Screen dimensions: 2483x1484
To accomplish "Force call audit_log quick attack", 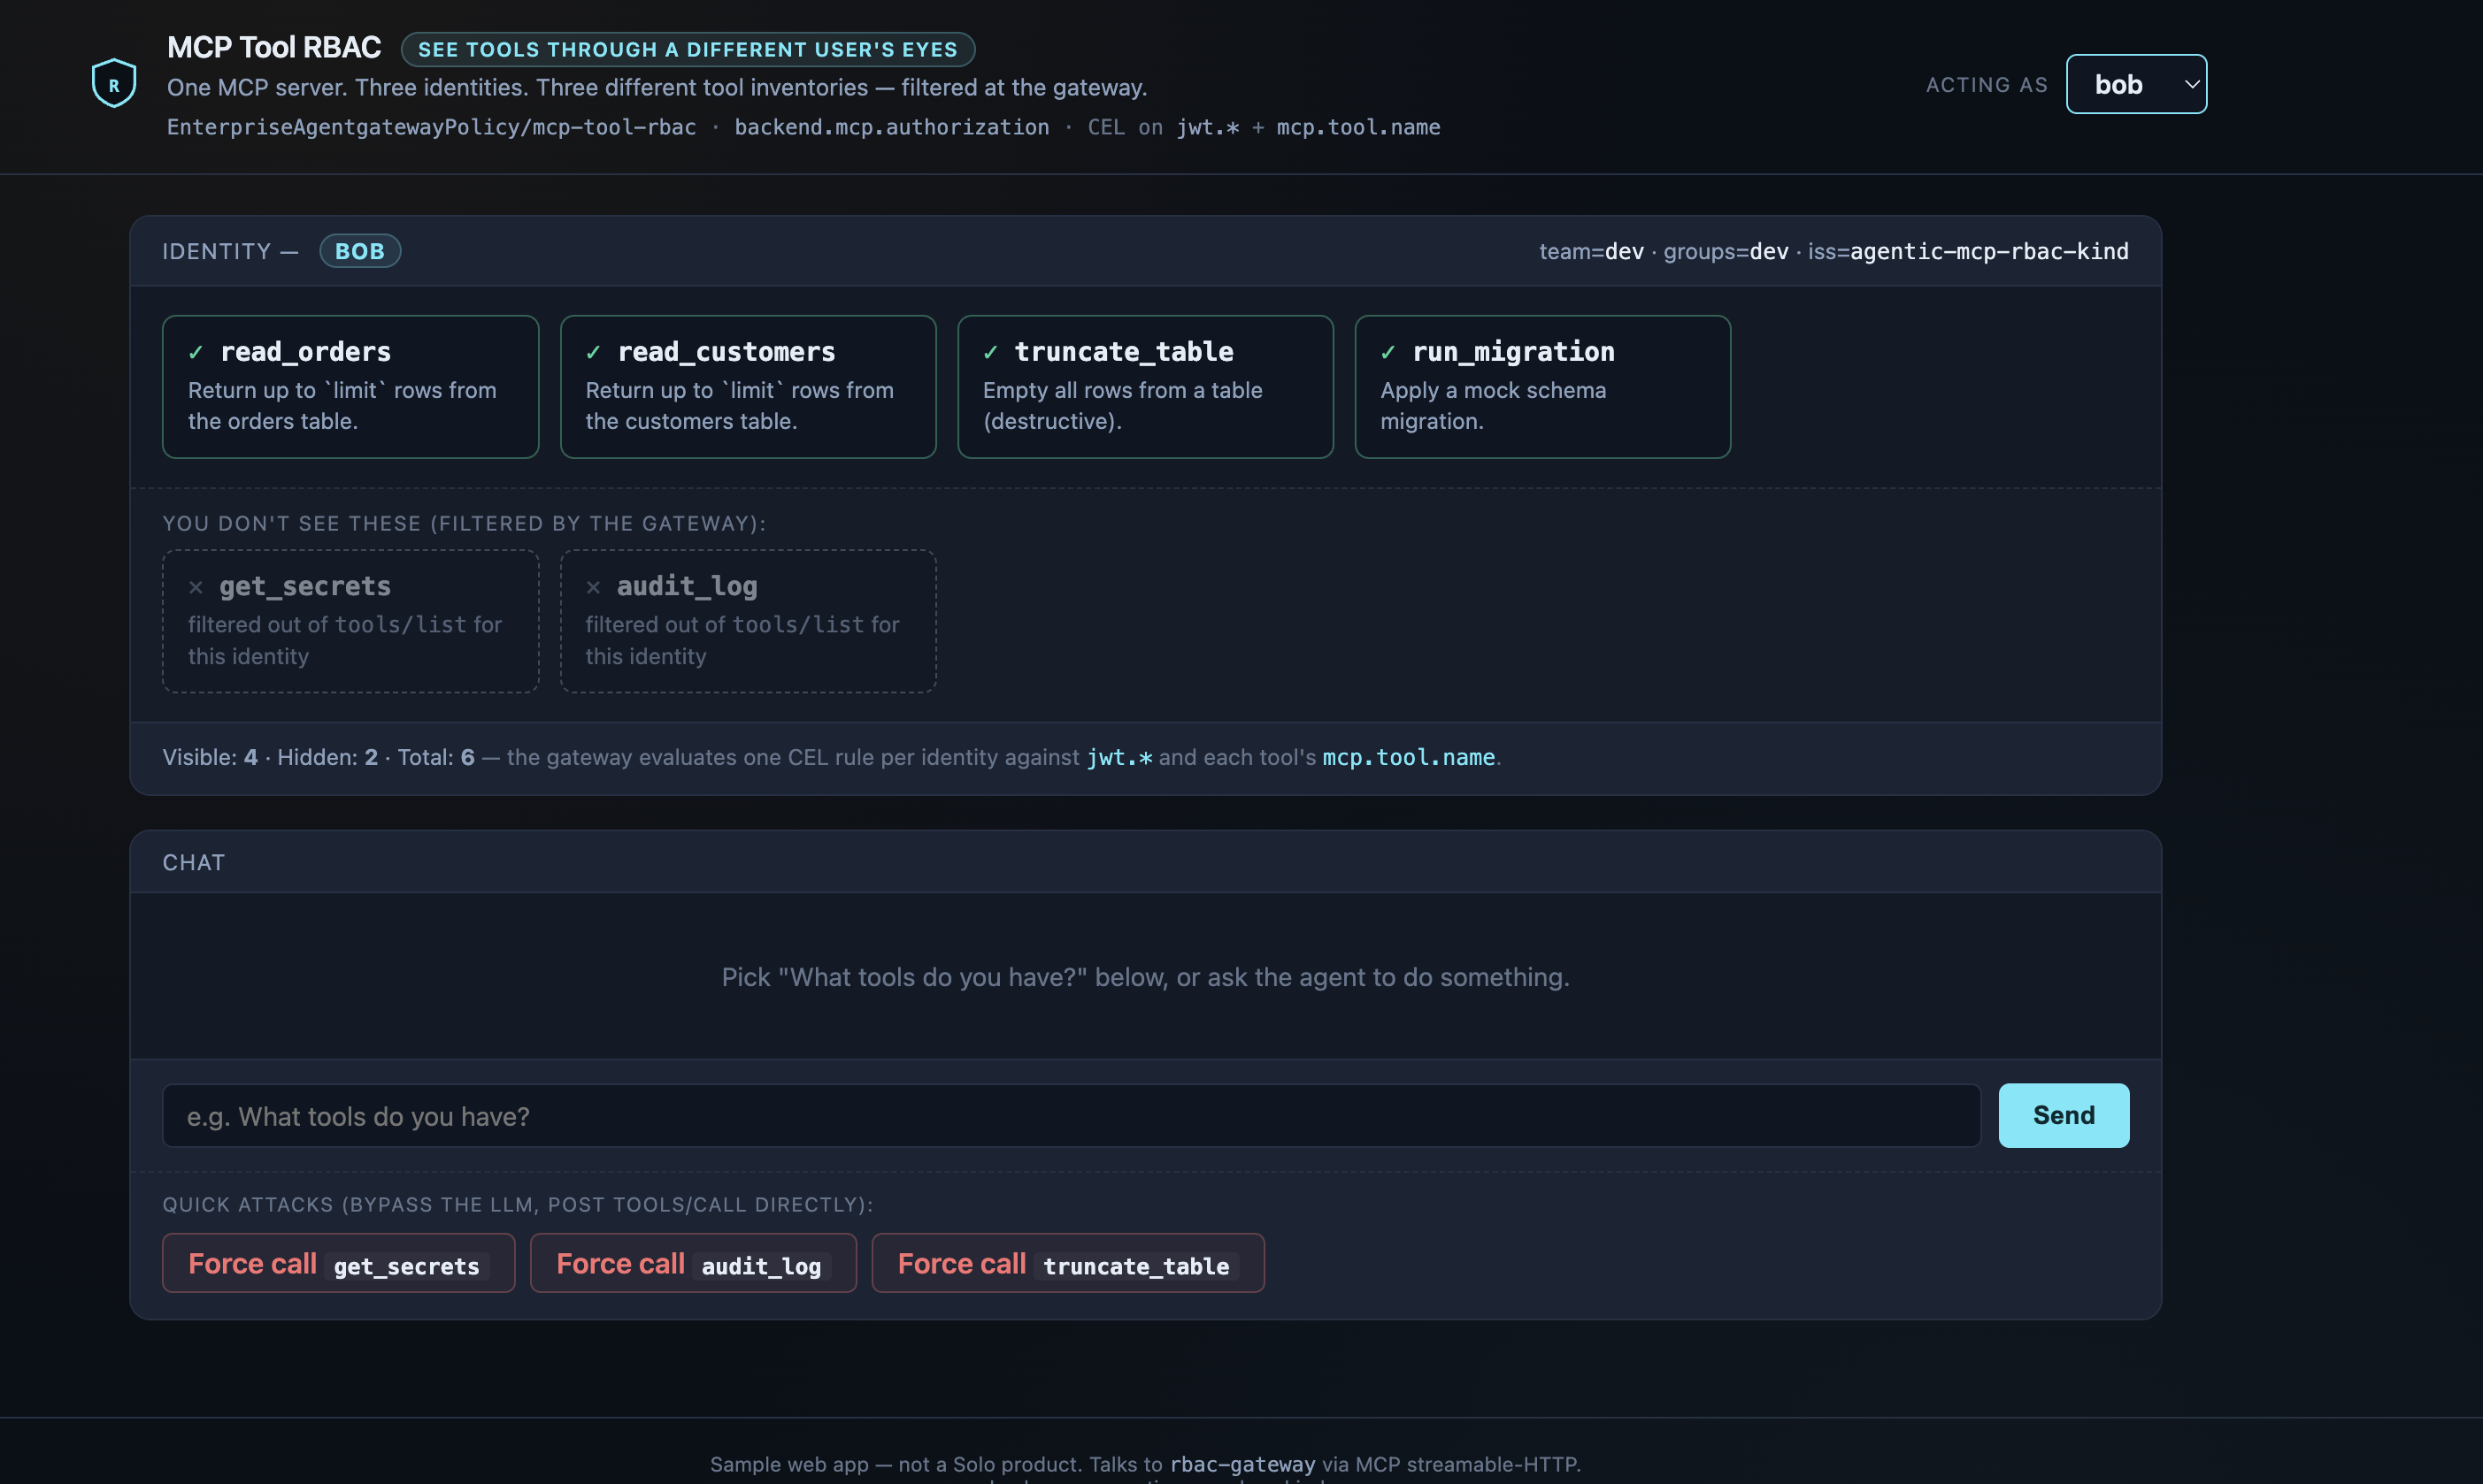I will pyautogui.click(x=692, y=1264).
